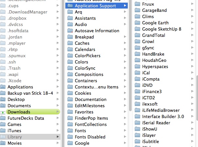Click the .Trash folder icon
Screen dimensions: 198x147
[3, 68]
